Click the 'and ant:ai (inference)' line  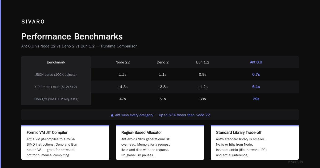pos(233,155)
